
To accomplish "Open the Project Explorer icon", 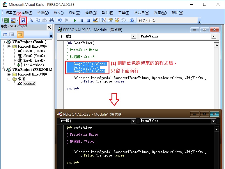I will pos(103,20).
